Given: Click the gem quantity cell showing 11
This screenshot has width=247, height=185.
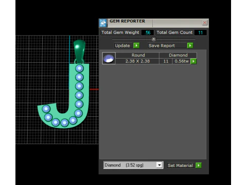Looking at the screenshot, I should point(166,61).
